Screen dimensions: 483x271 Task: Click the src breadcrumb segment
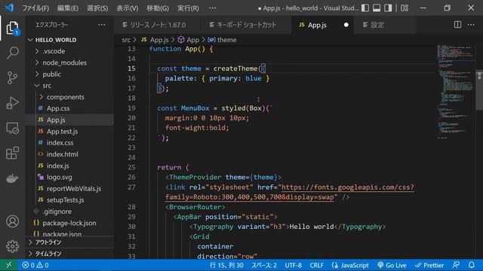tap(126, 40)
